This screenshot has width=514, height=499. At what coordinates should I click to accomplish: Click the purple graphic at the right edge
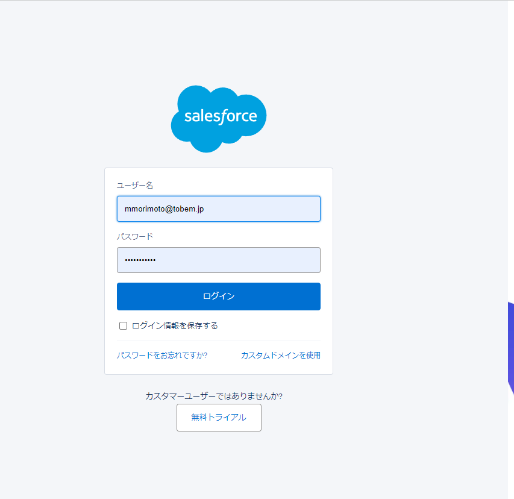pyautogui.click(x=510, y=350)
